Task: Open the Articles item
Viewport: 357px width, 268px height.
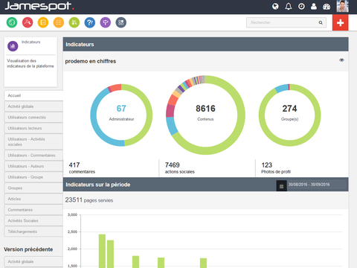Action: click(33, 199)
